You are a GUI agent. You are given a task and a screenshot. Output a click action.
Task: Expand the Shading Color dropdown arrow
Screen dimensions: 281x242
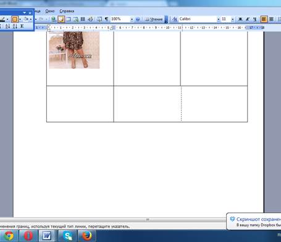31,19
